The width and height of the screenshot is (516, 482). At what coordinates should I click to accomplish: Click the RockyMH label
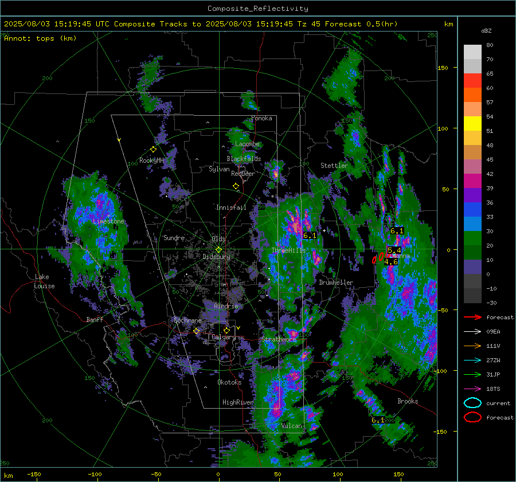coord(151,160)
